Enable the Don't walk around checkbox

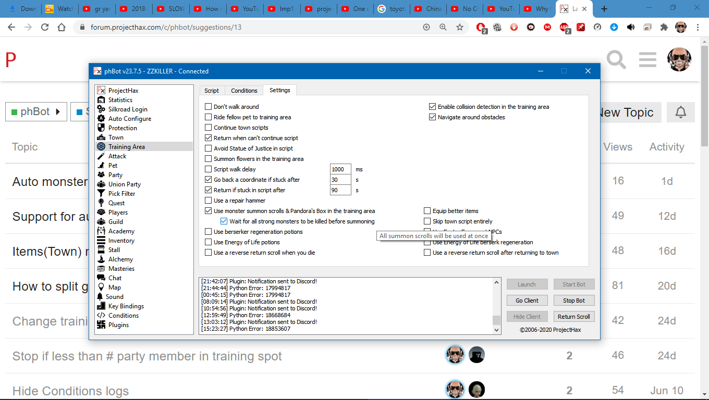(209, 107)
